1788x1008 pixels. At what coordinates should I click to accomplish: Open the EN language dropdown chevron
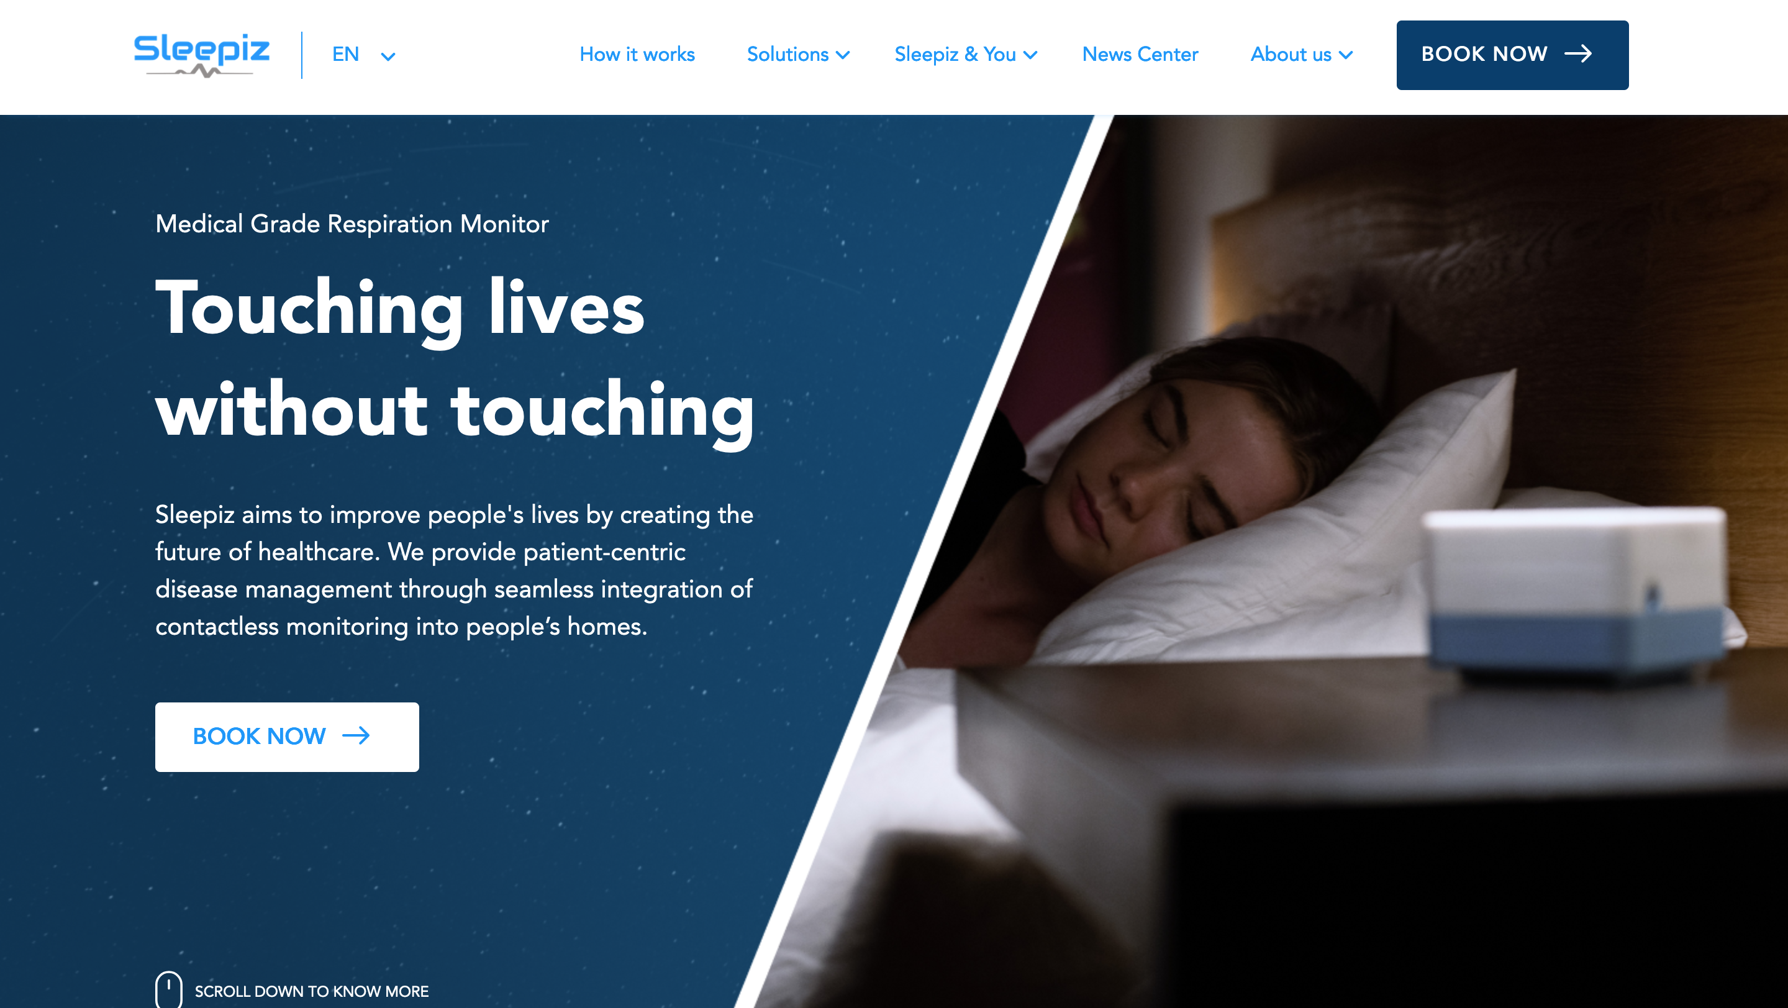tap(388, 57)
